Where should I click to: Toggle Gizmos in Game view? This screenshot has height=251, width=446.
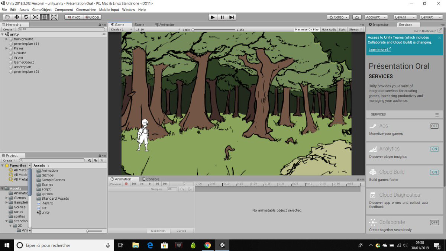354,29
